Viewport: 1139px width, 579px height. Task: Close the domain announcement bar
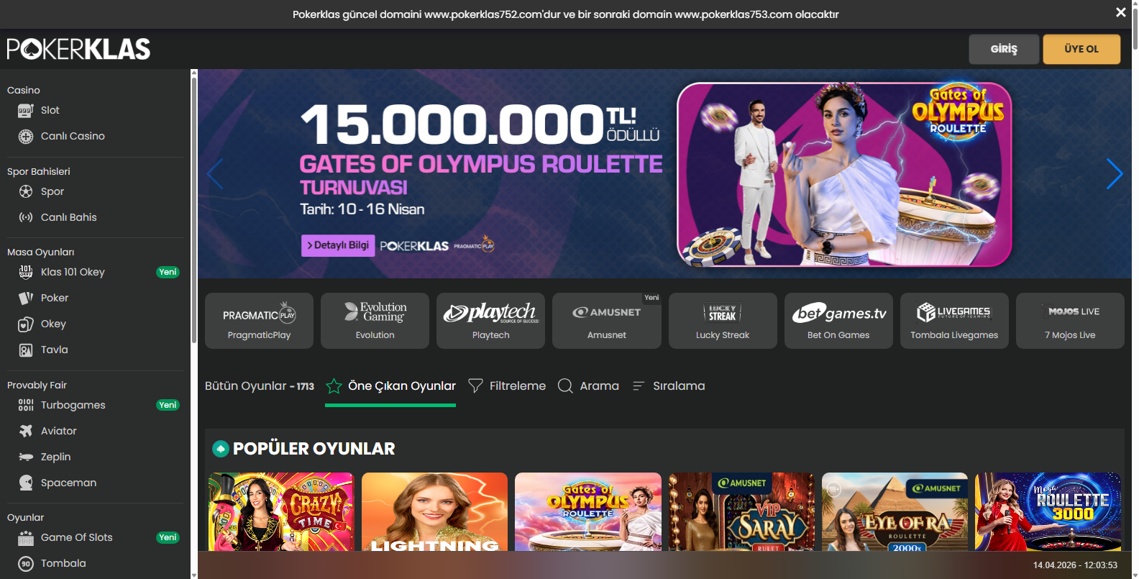click(x=1120, y=12)
